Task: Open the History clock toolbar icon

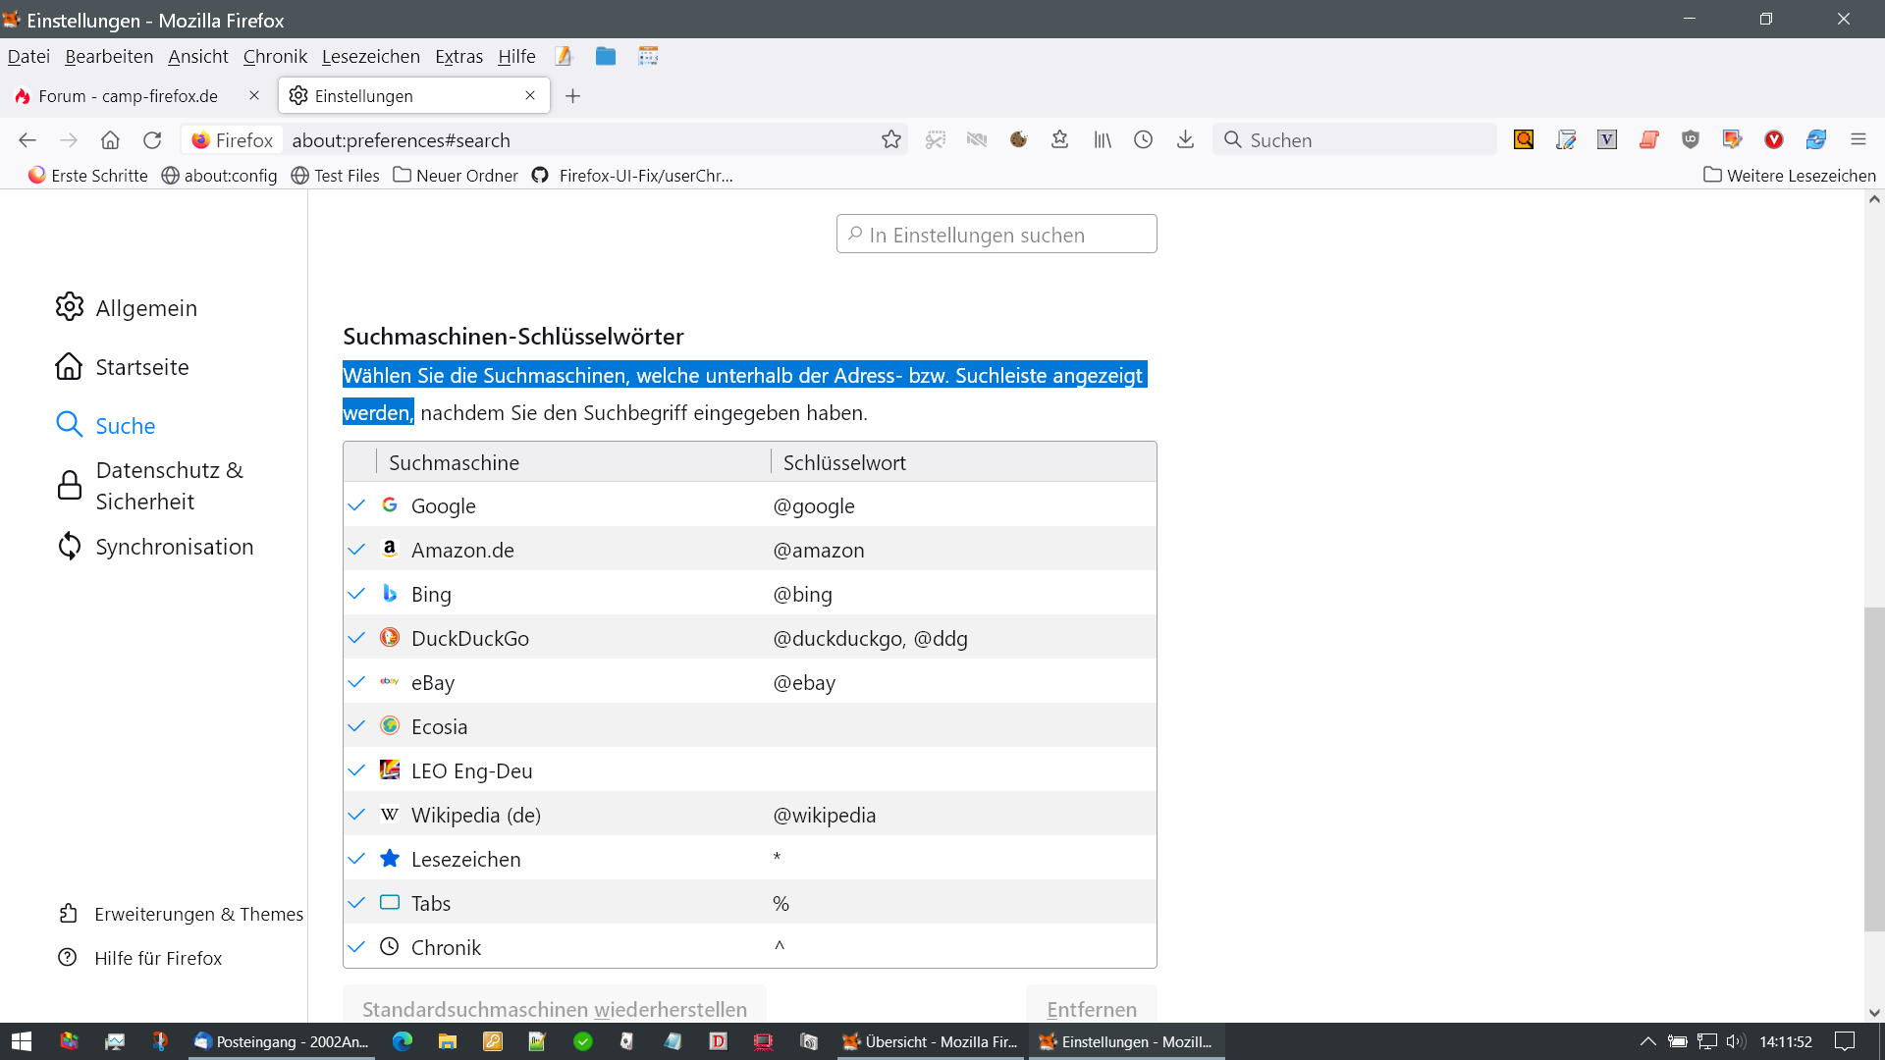Action: coord(1143,139)
